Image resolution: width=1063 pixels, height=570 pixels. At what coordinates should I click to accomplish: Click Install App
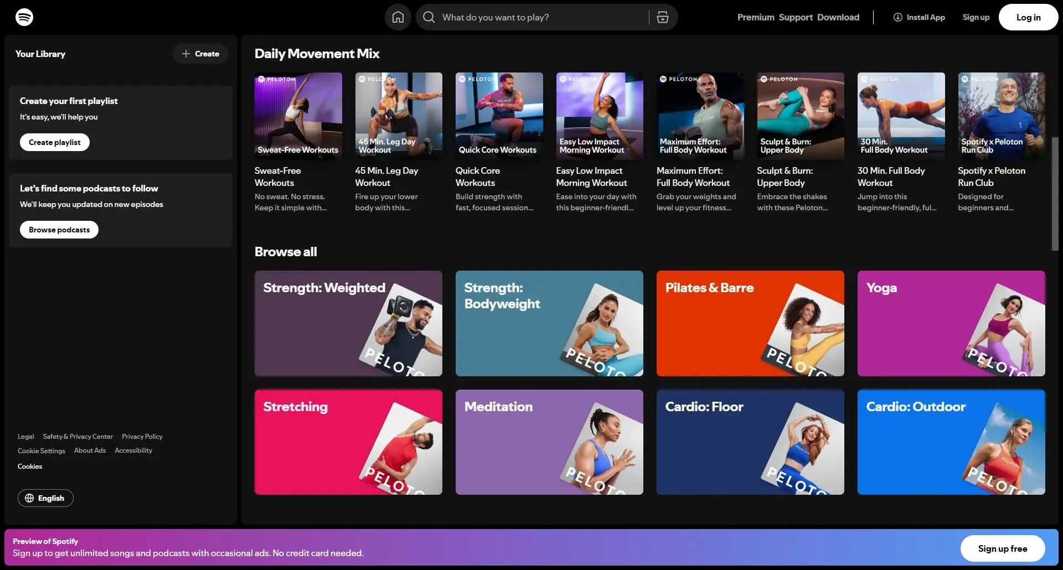pyautogui.click(x=919, y=17)
